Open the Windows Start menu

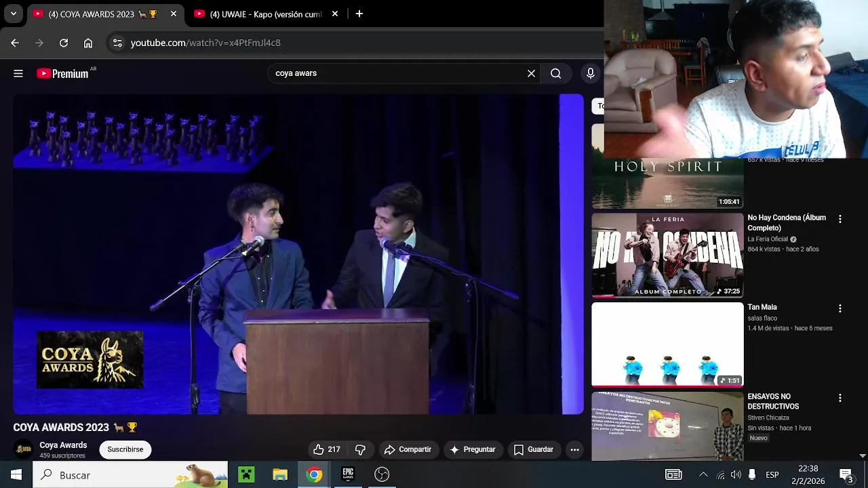coord(16,474)
